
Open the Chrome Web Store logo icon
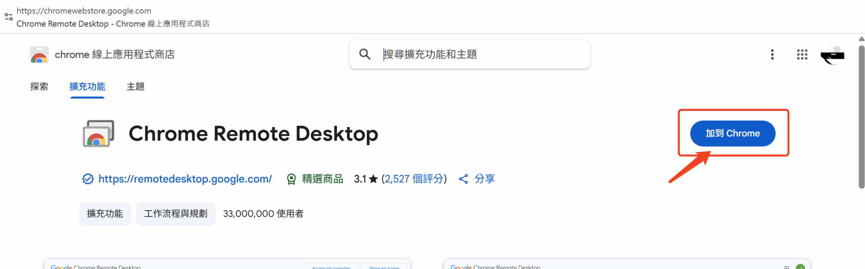[x=39, y=55]
